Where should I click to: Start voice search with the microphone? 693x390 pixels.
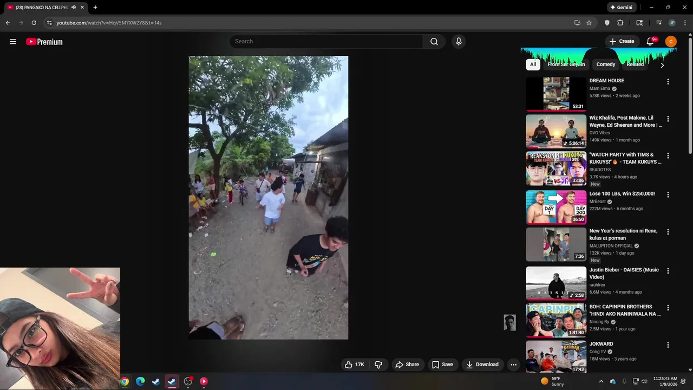pyautogui.click(x=459, y=42)
